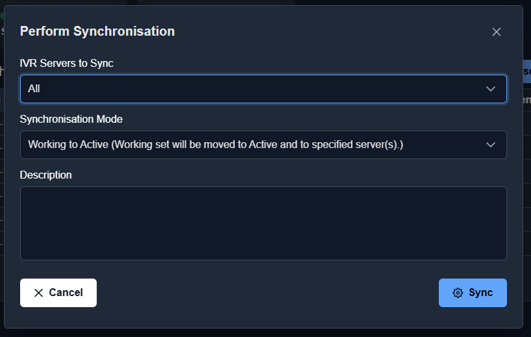Expand the Synchronisation Mode chevron arrow
Image resolution: width=531 pixels, height=337 pixels.
pyautogui.click(x=491, y=145)
